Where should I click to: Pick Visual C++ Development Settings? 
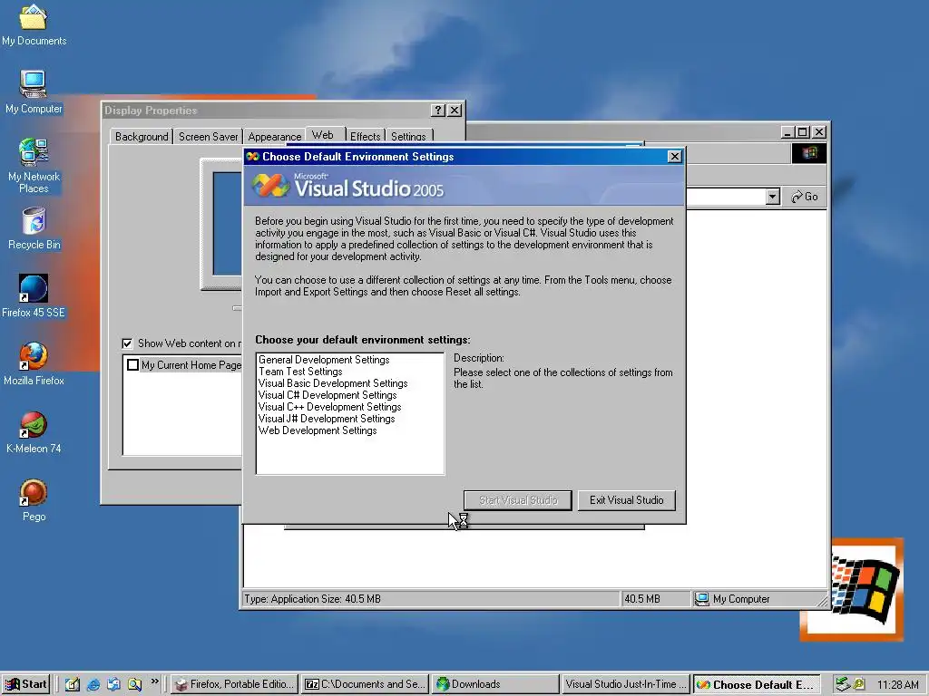[x=330, y=407]
